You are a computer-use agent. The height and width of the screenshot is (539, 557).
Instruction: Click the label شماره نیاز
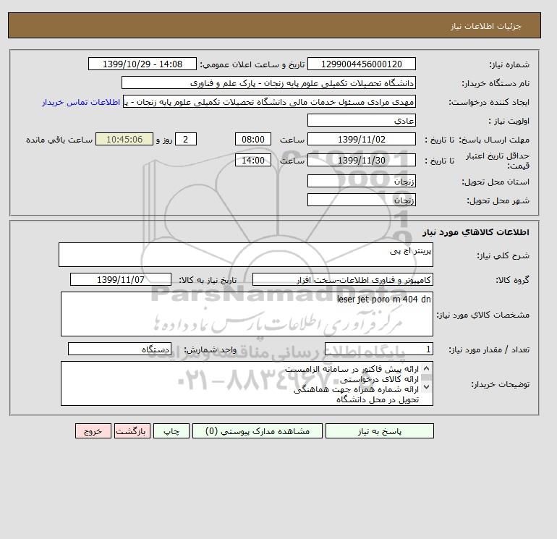click(509, 64)
